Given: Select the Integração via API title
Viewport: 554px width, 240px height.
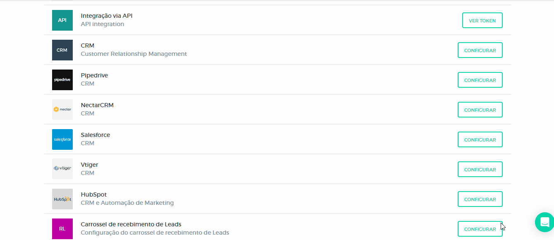Looking at the screenshot, I should (107, 16).
